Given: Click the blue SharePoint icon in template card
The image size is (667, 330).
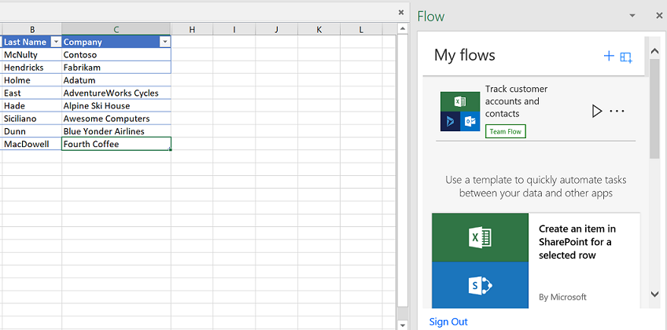Looking at the screenshot, I should coord(480,285).
